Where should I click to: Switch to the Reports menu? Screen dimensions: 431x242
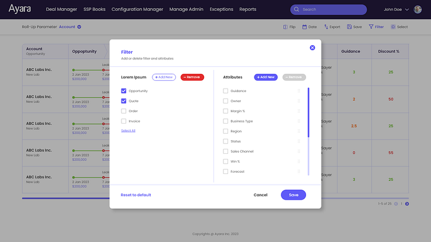tap(248, 10)
